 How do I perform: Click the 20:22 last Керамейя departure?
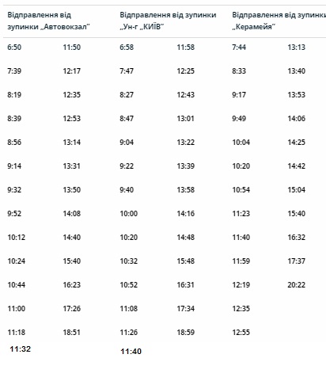point(297,285)
